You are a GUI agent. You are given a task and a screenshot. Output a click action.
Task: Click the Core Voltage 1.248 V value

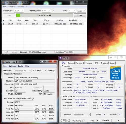(x=101, y=78)
